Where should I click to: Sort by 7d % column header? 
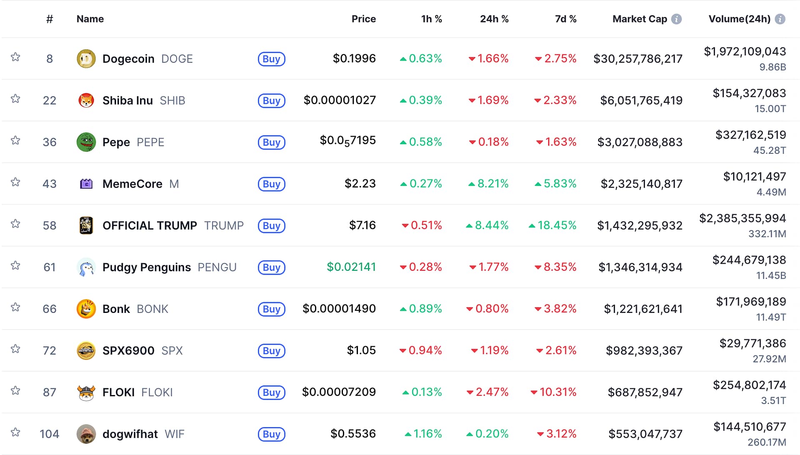(x=565, y=19)
